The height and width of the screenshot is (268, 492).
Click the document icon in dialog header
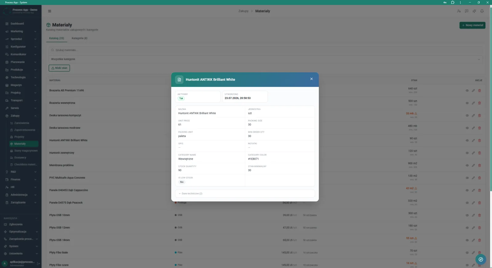[x=179, y=80]
